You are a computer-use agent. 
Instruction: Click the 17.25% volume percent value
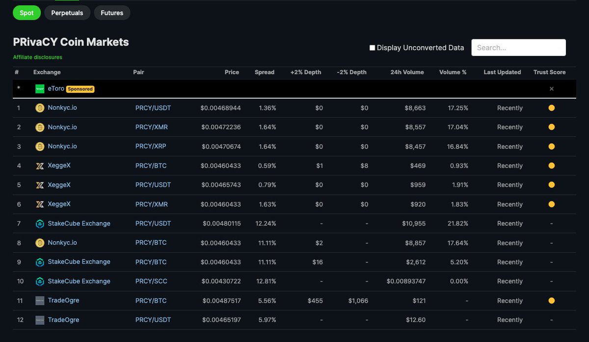pyautogui.click(x=458, y=108)
